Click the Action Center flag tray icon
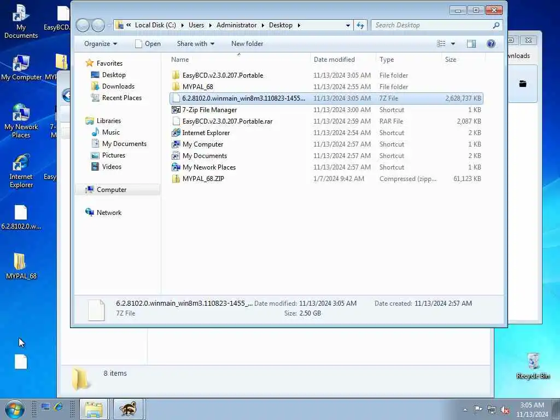The width and height of the screenshot is (560, 420). point(478,410)
